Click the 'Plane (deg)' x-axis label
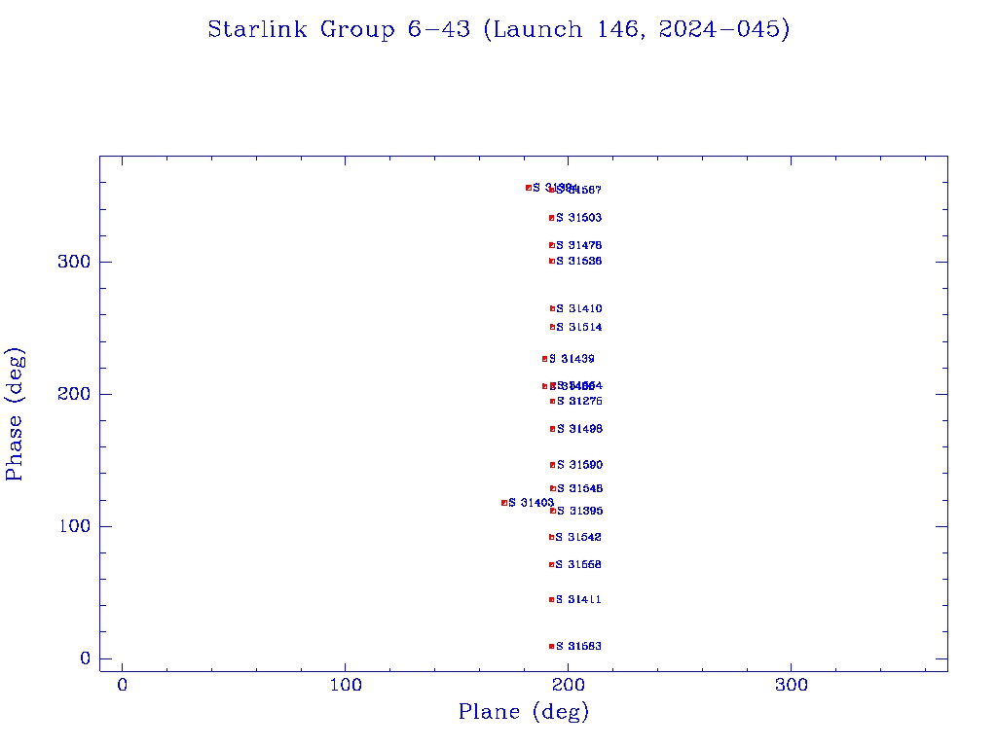This screenshot has height=747, width=997. point(524,712)
